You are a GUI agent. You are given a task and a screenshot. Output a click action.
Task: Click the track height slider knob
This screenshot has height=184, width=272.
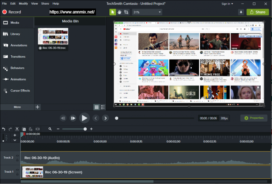coord(3,141)
